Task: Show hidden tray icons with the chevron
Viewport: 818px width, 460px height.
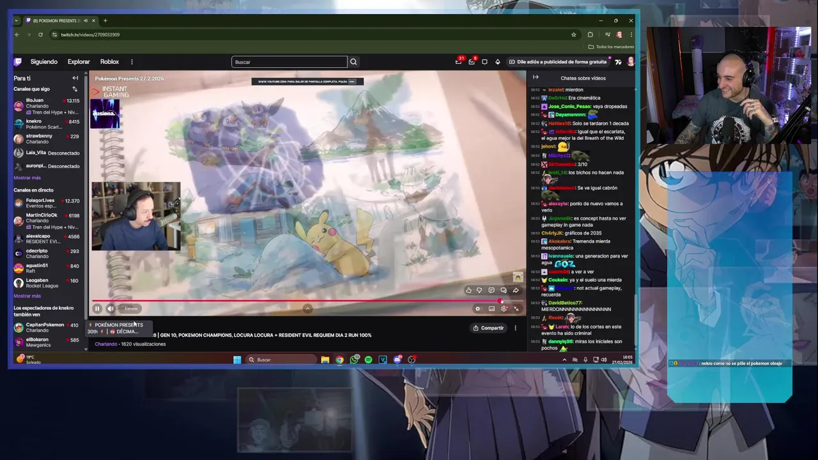Action: 564,360
